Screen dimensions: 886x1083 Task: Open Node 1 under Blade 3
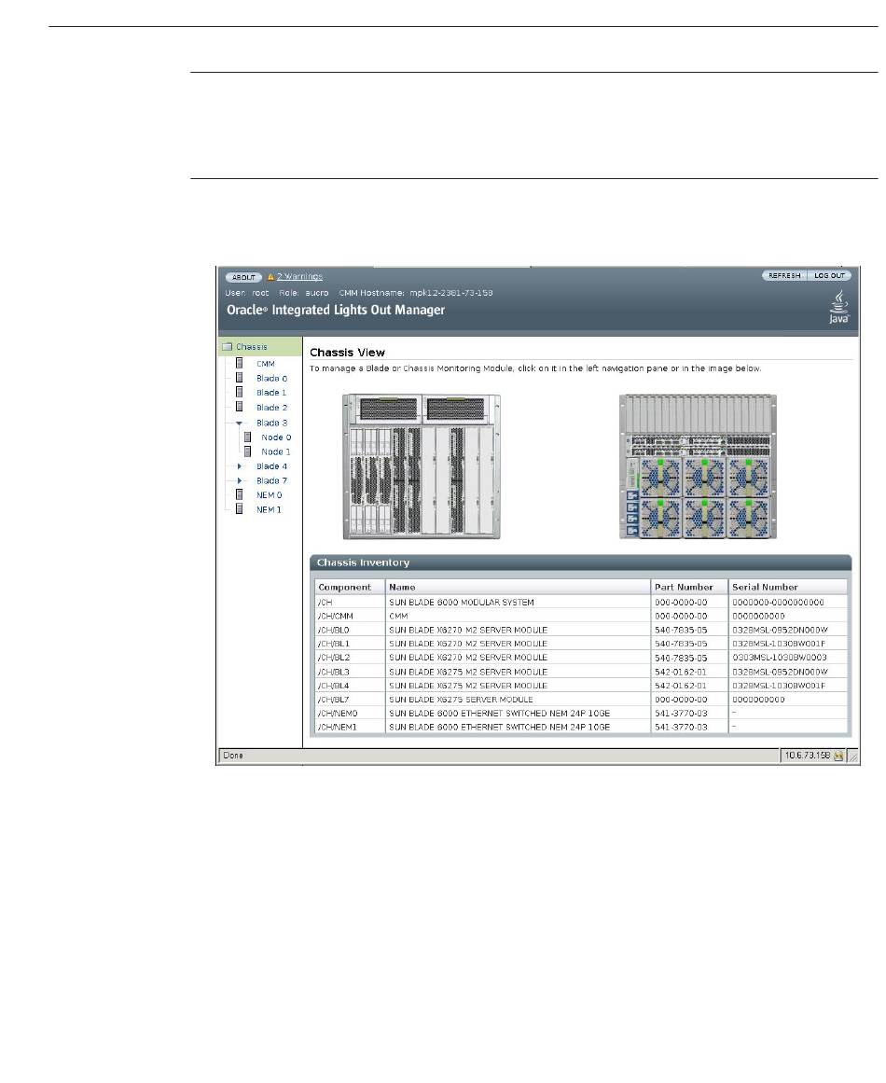pos(275,451)
